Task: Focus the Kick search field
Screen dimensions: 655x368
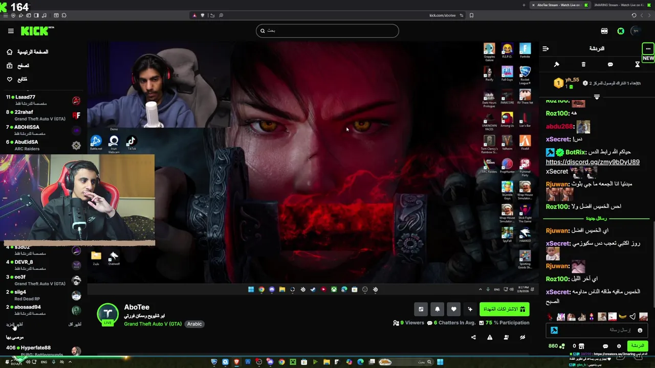Action: (327, 31)
